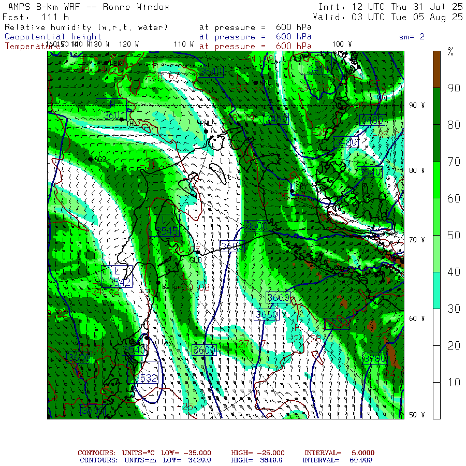Click the blue legend 'INTERVAL= 60.000' text
This screenshot has height=466, width=466.
tap(337, 460)
